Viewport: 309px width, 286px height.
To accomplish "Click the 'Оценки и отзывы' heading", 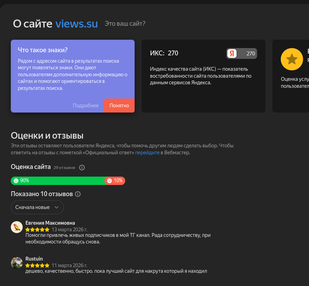I will 47,136.
